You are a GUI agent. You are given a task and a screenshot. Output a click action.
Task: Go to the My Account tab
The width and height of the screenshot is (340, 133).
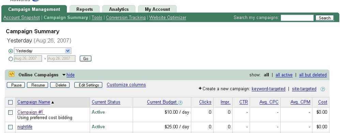pos(158,9)
